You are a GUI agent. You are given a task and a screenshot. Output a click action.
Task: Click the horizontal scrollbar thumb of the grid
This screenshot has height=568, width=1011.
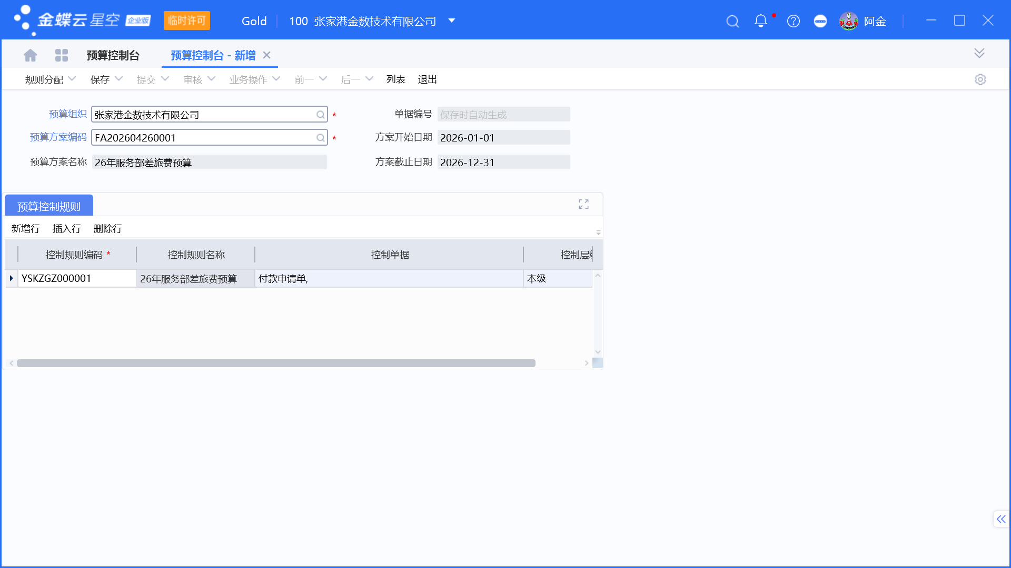276,363
